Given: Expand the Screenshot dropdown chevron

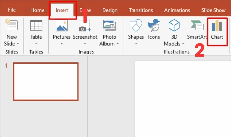Looking at the screenshot, I should pos(85,44).
